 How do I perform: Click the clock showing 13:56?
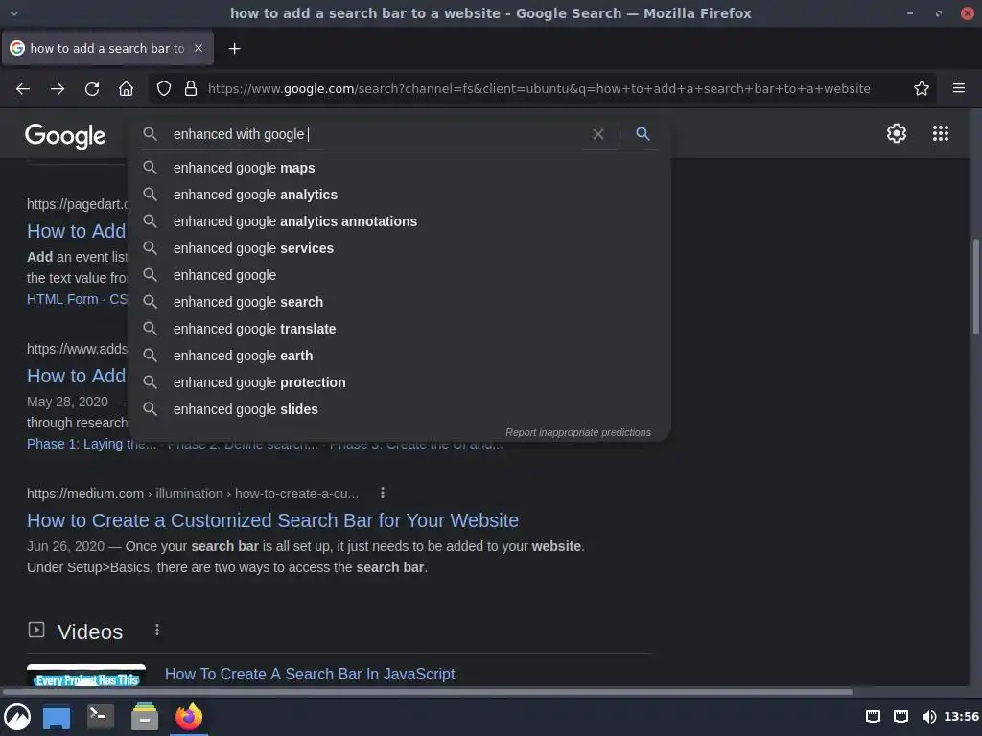point(961,717)
